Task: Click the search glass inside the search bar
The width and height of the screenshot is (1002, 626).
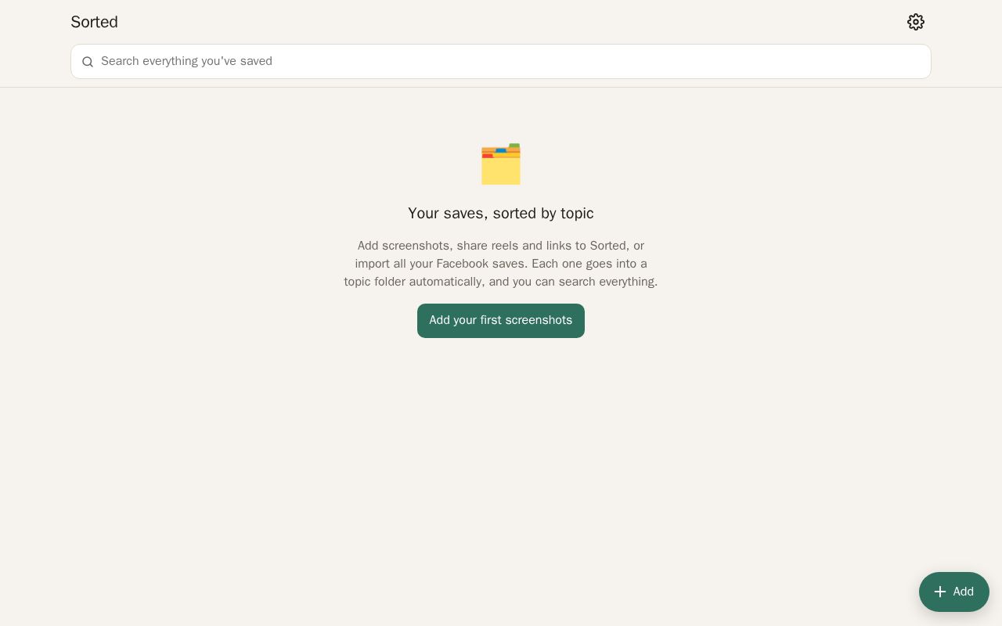Action: click(x=88, y=62)
